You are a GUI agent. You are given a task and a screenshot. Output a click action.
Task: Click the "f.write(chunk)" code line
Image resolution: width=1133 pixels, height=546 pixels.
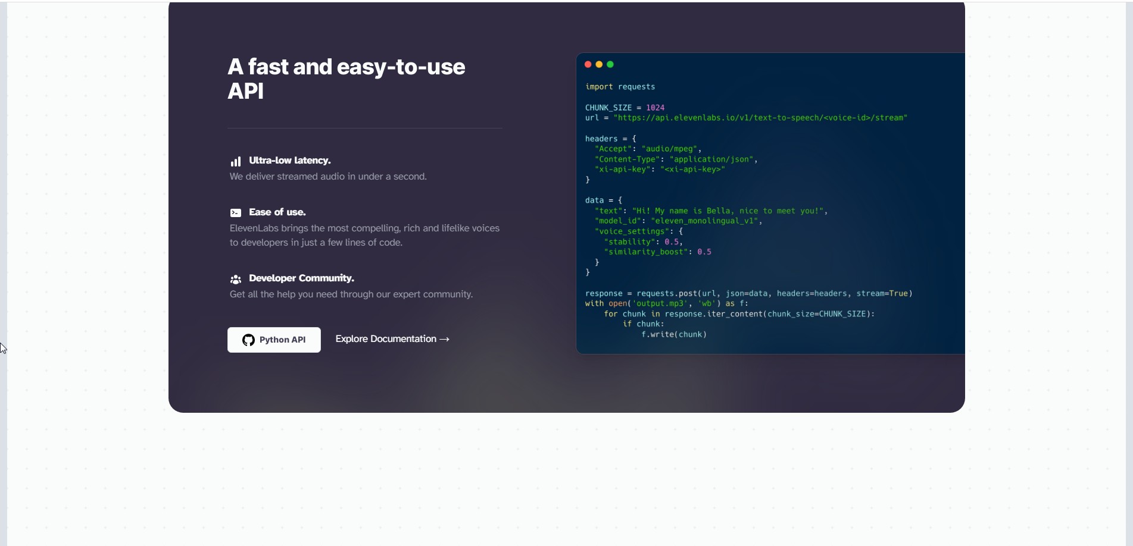[x=674, y=335]
